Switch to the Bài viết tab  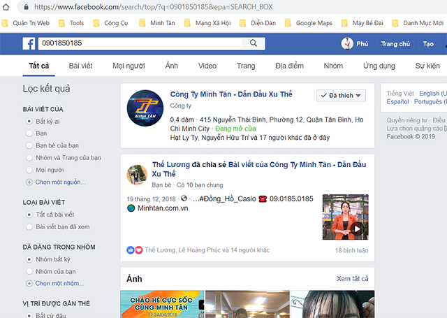[81, 66]
